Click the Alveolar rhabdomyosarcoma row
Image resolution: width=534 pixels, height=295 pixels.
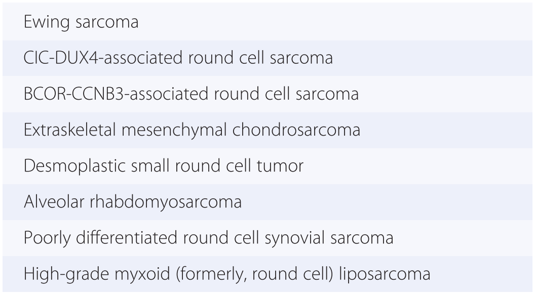[267, 202]
